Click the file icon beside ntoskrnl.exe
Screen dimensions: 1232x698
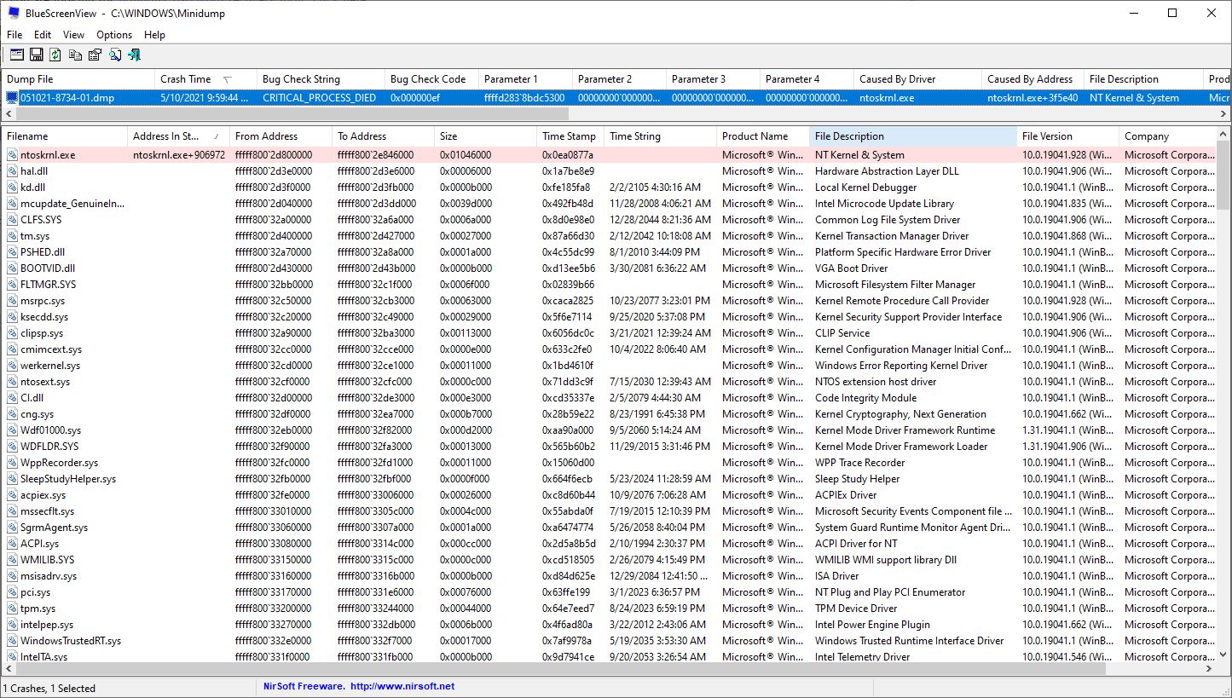pyautogui.click(x=13, y=155)
